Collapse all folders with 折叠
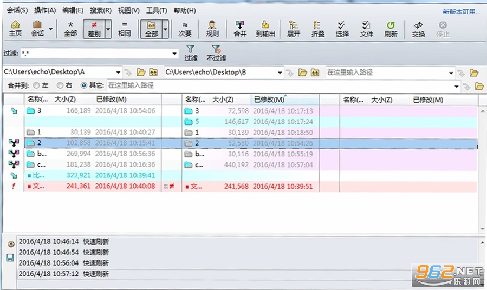The width and height of the screenshot is (487, 290). click(318, 29)
